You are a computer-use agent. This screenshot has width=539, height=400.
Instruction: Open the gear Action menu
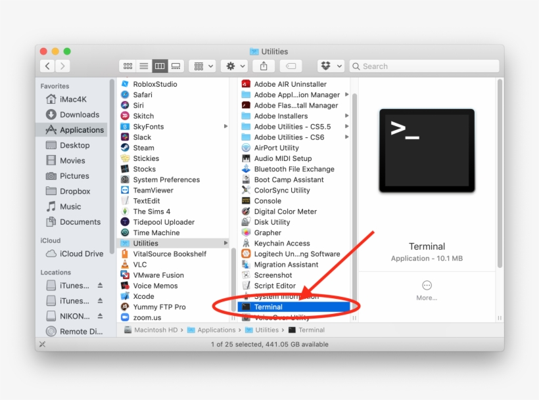pos(235,66)
